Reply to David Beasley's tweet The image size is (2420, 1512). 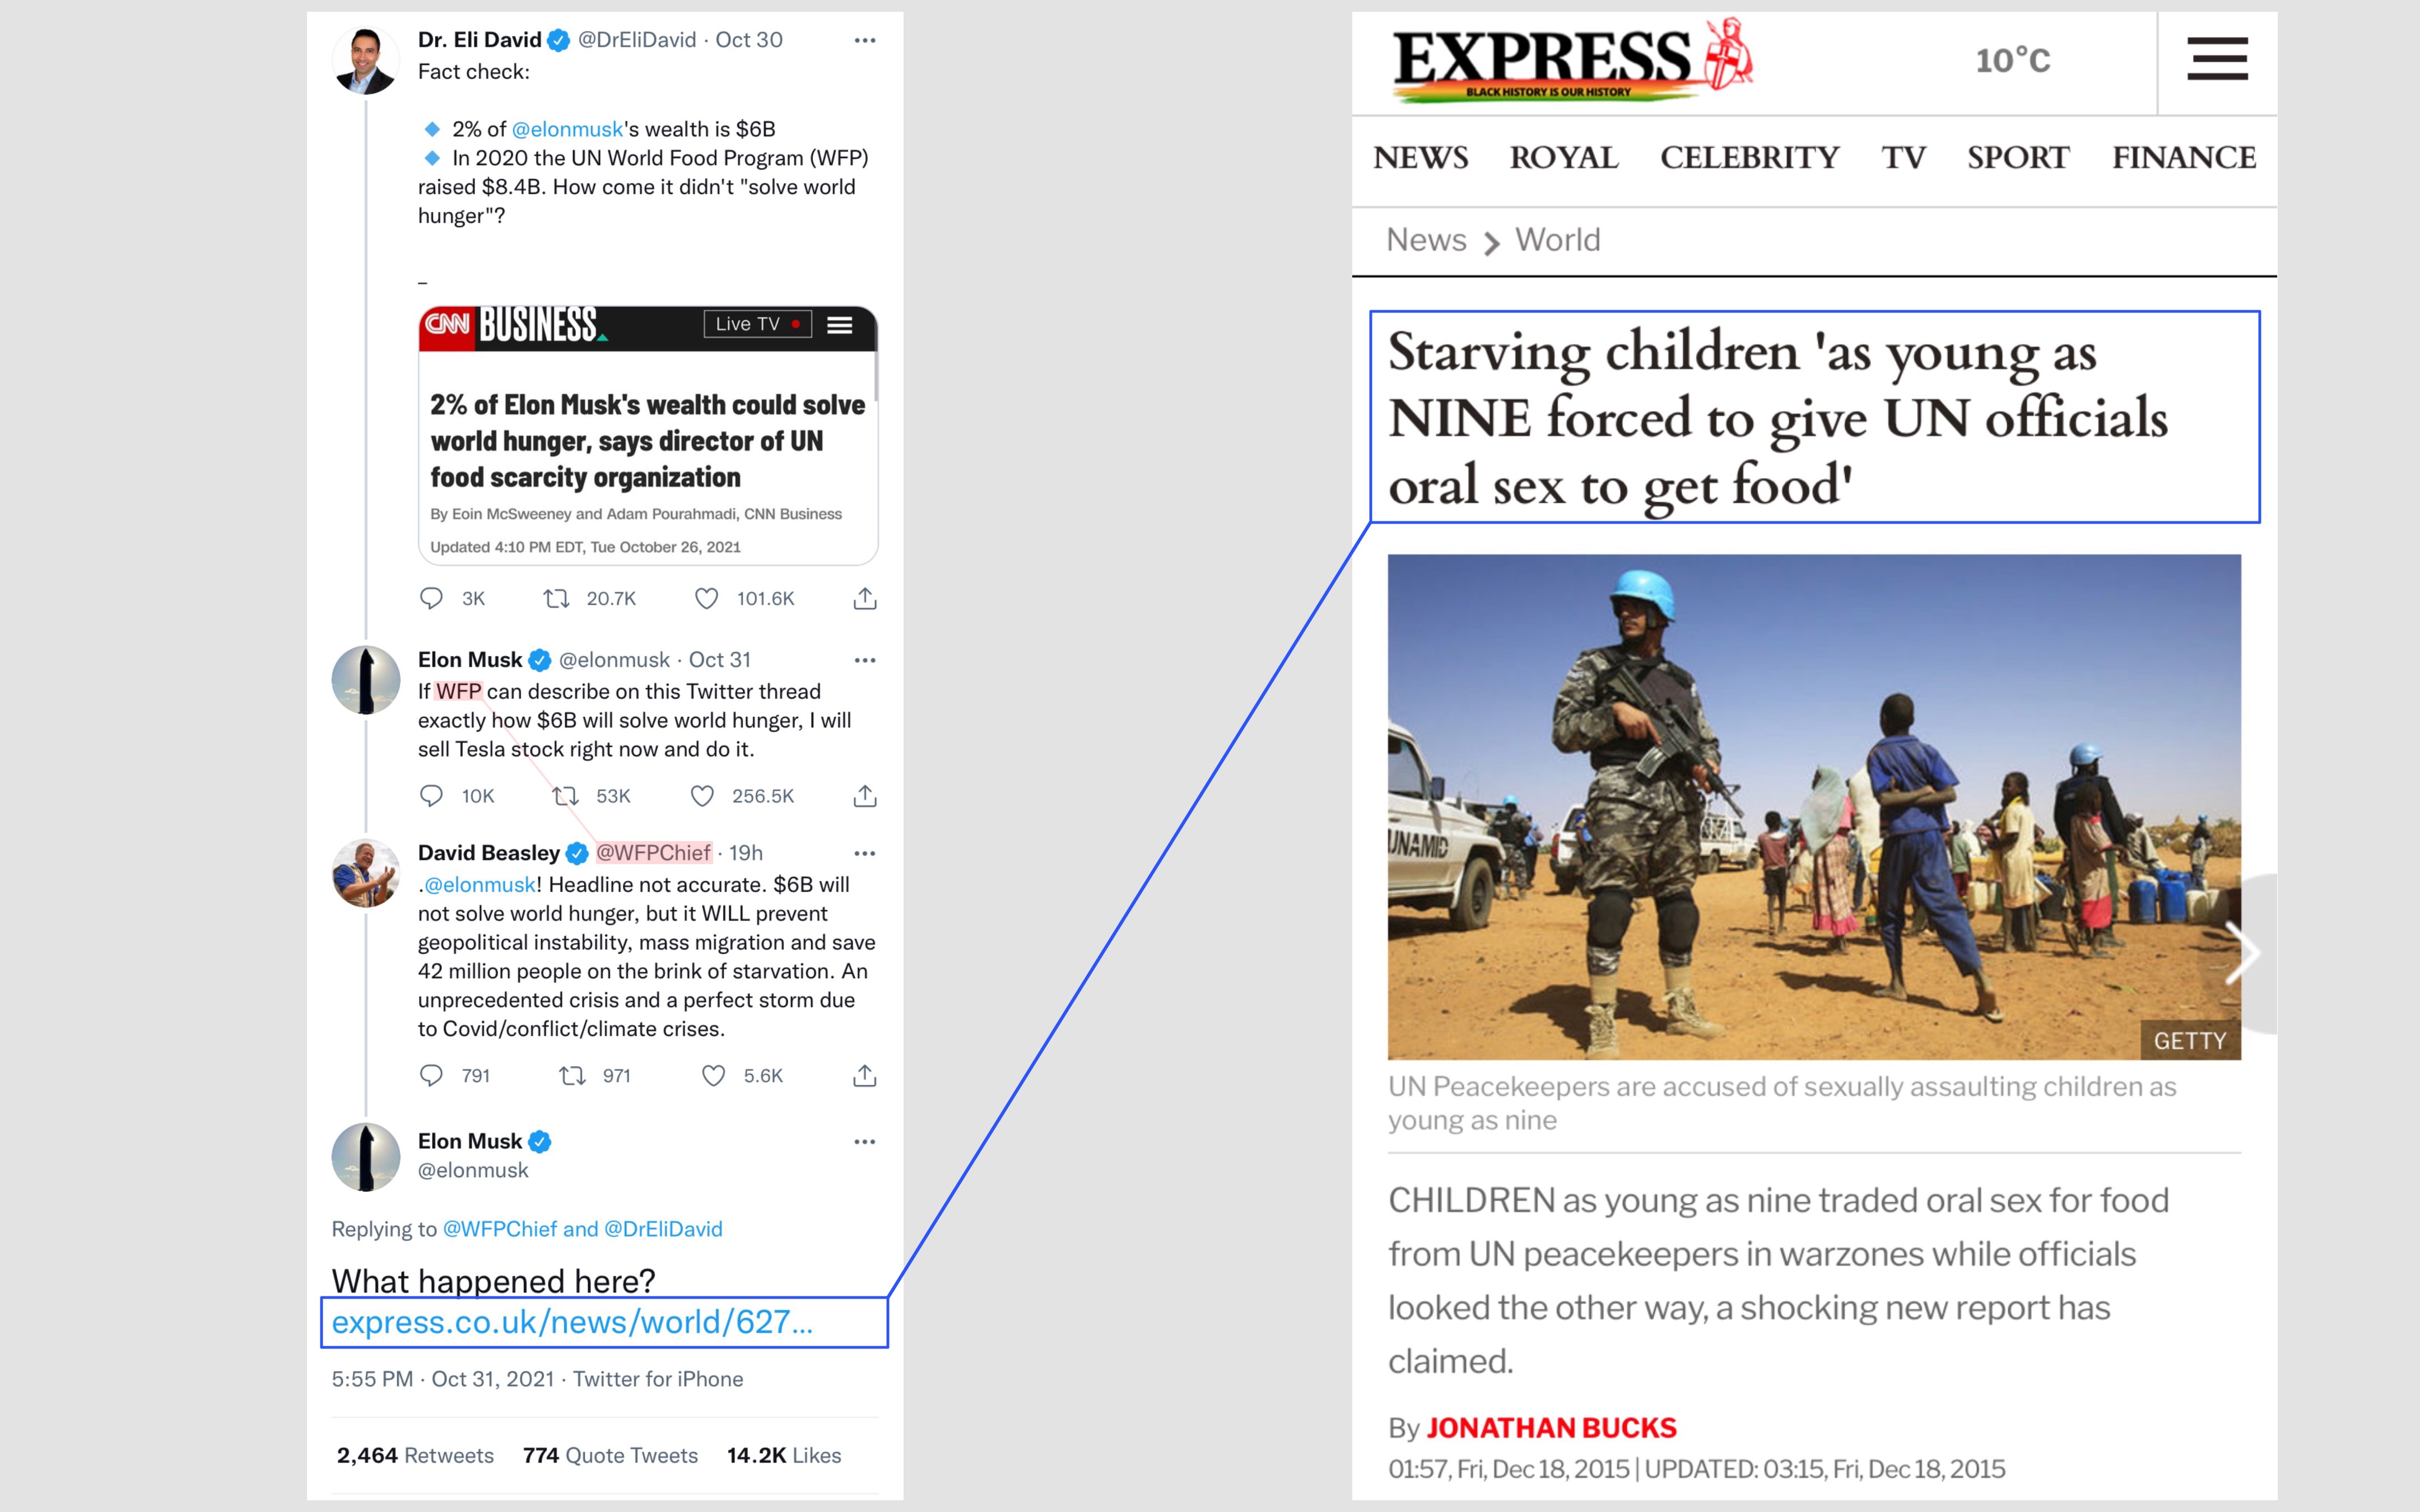(431, 1075)
